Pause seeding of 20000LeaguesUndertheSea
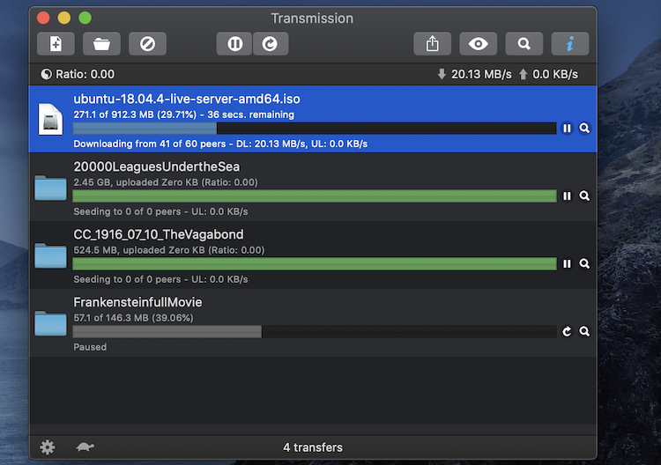Screen dimensions: 661x465 coord(567,196)
